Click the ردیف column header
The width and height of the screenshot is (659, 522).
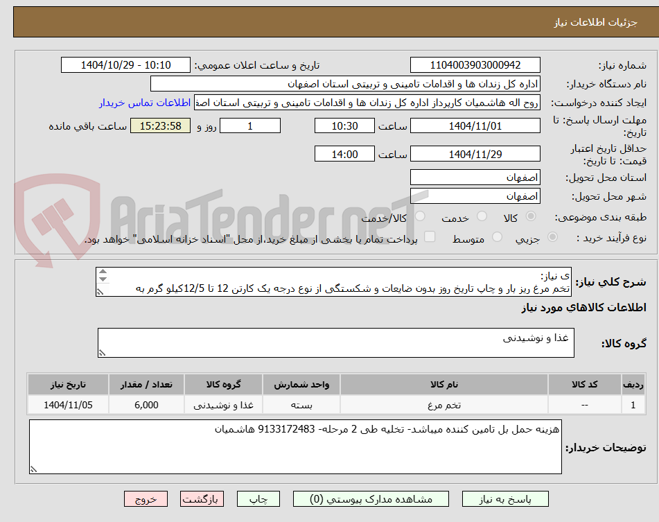pyautogui.click(x=633, y=385)
